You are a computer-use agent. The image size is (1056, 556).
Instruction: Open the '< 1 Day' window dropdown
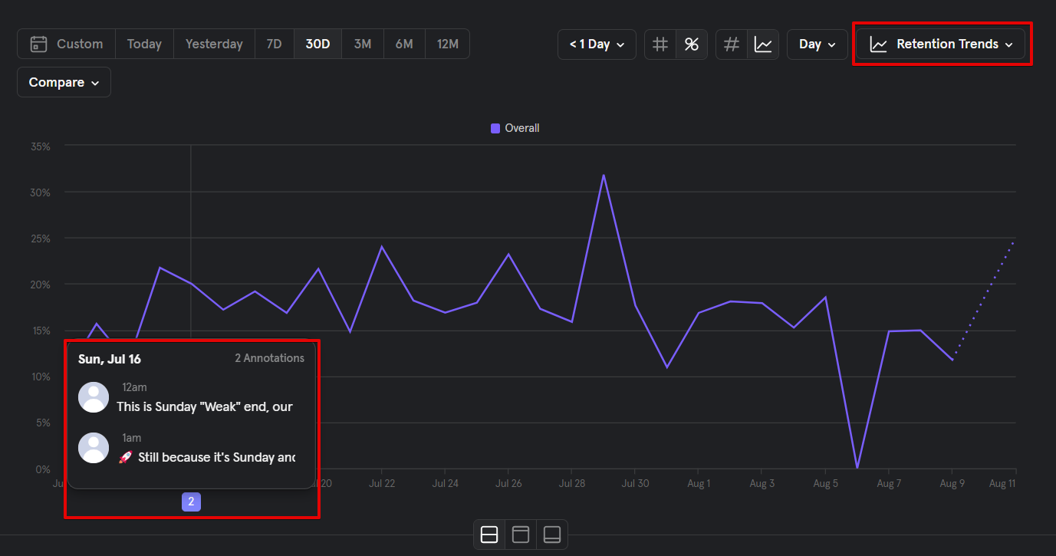pos(597,44)
